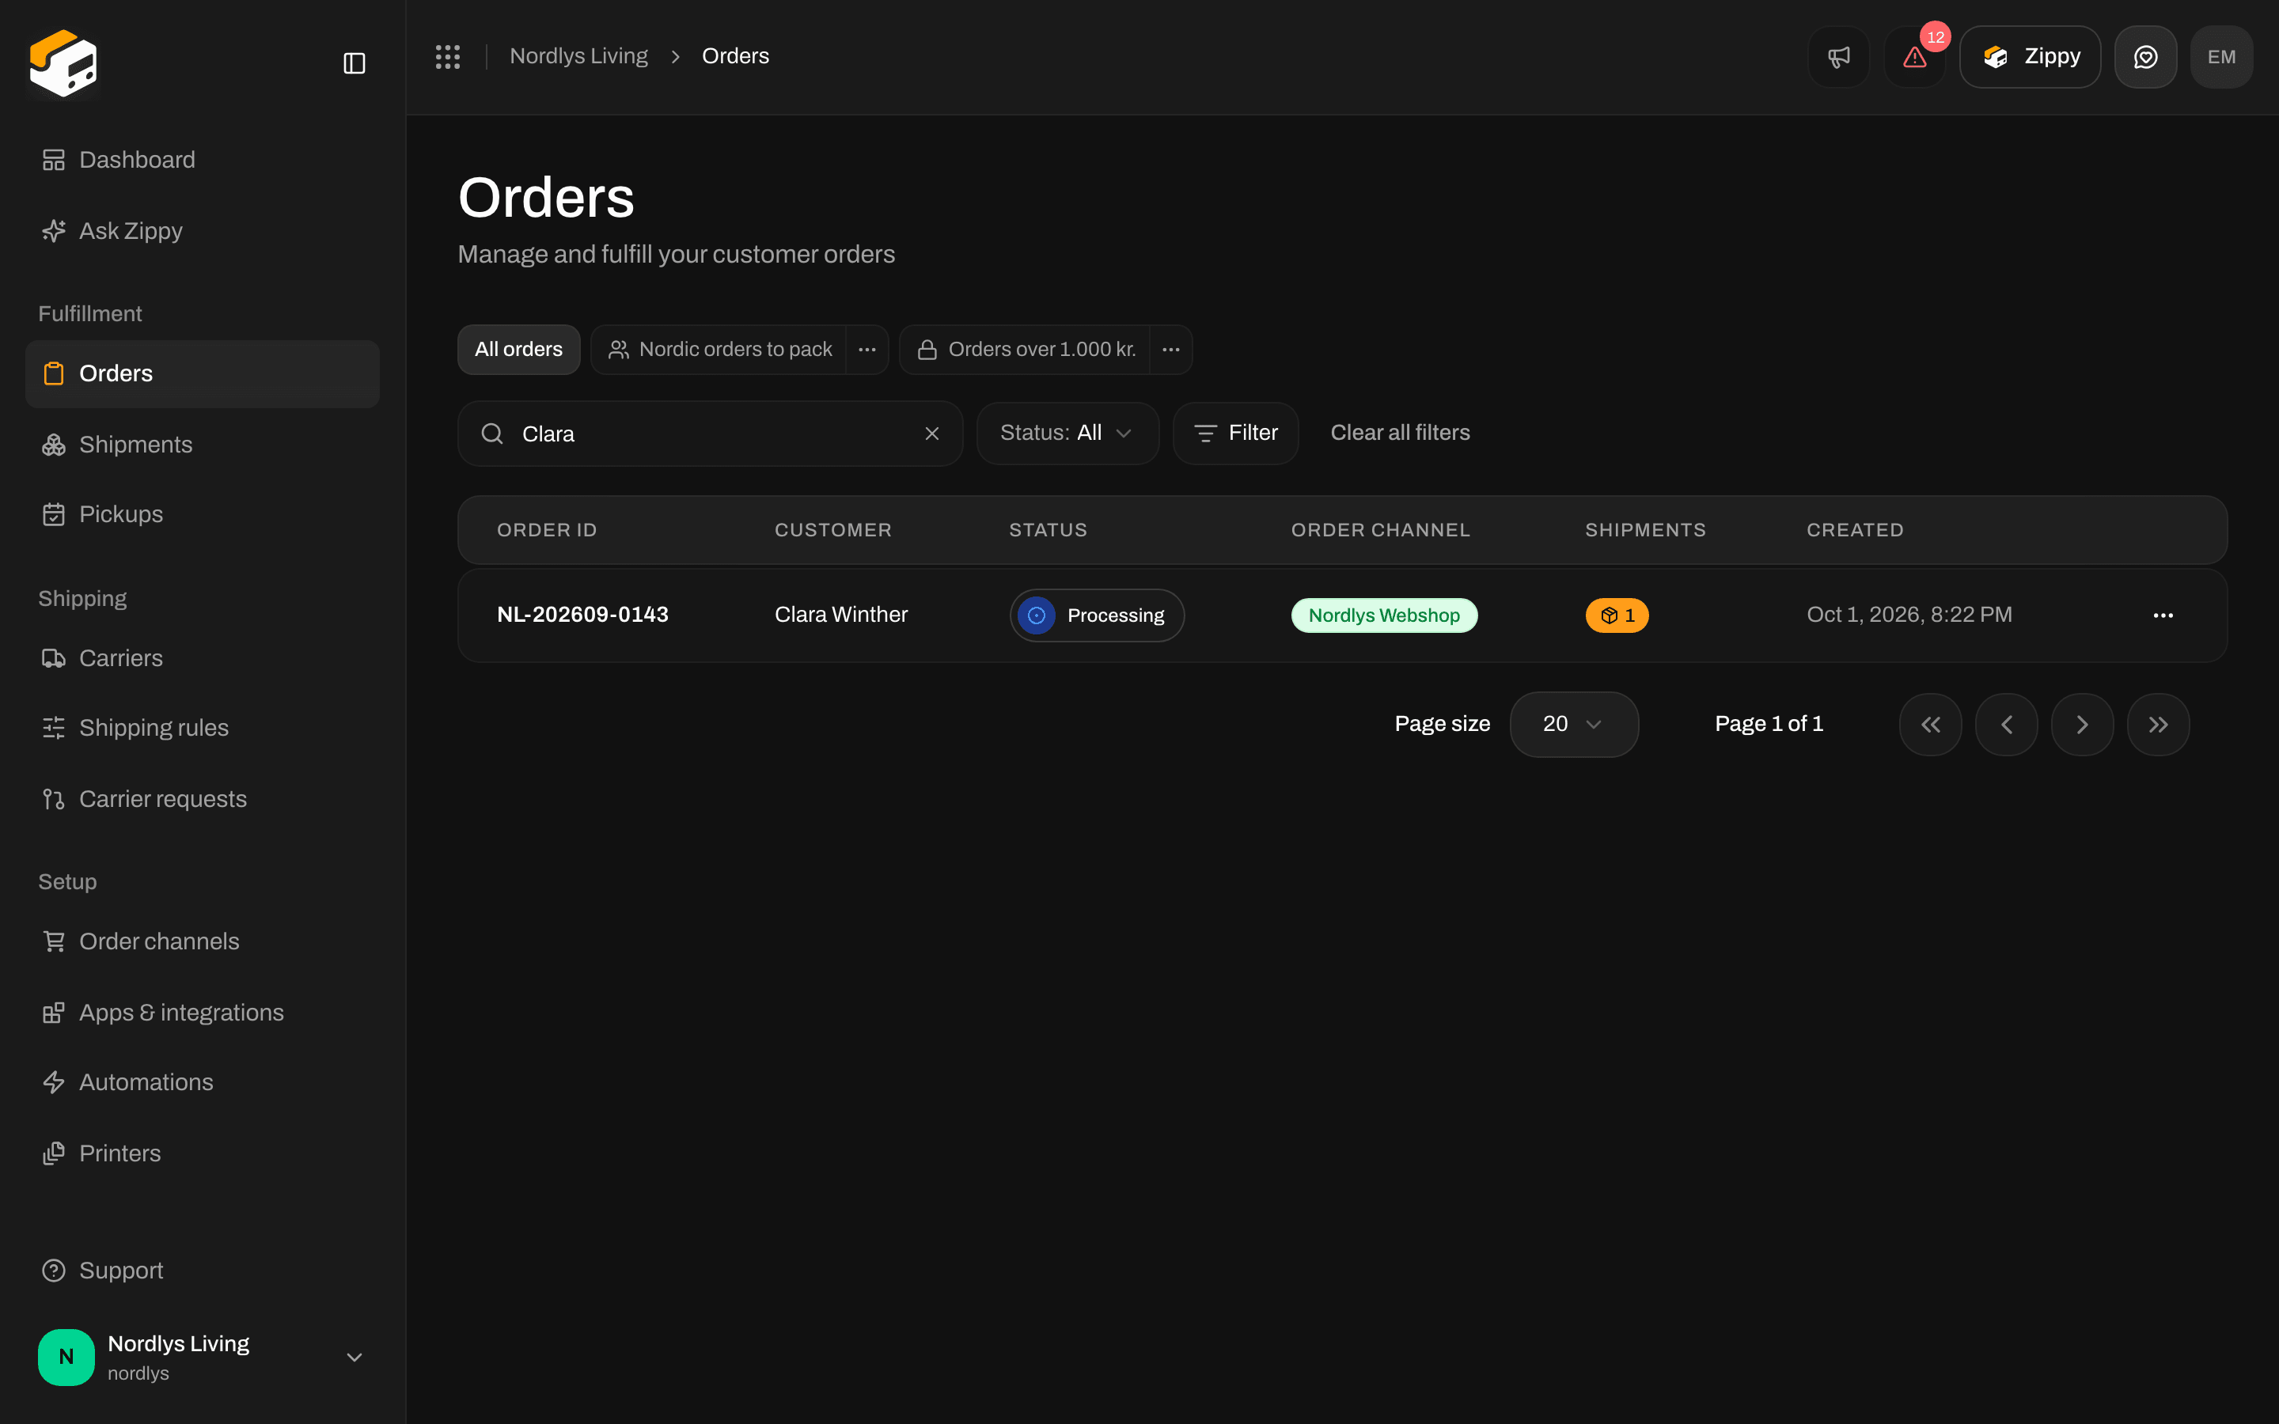Open Support in the sidebar
2279x1424 pixels.
pyautogui.click(x=202, y=1271)
